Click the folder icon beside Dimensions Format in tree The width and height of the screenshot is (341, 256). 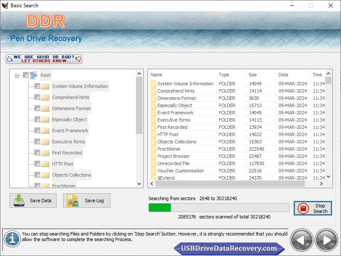[x=45, y=108]
